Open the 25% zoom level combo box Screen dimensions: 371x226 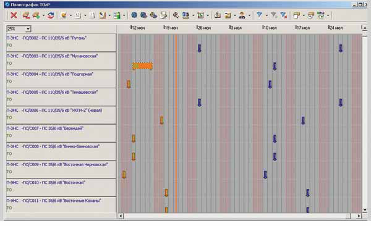(28, 29)
